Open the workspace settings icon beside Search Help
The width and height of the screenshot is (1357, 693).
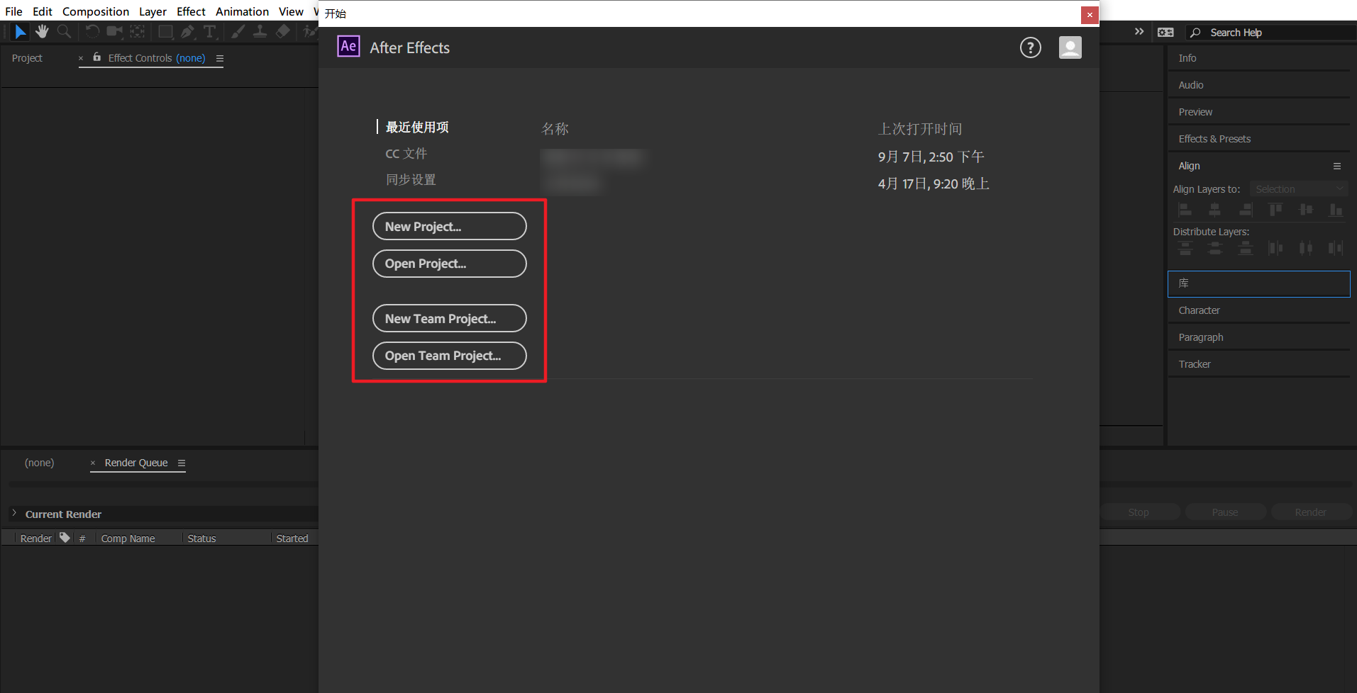[1165, 33]
